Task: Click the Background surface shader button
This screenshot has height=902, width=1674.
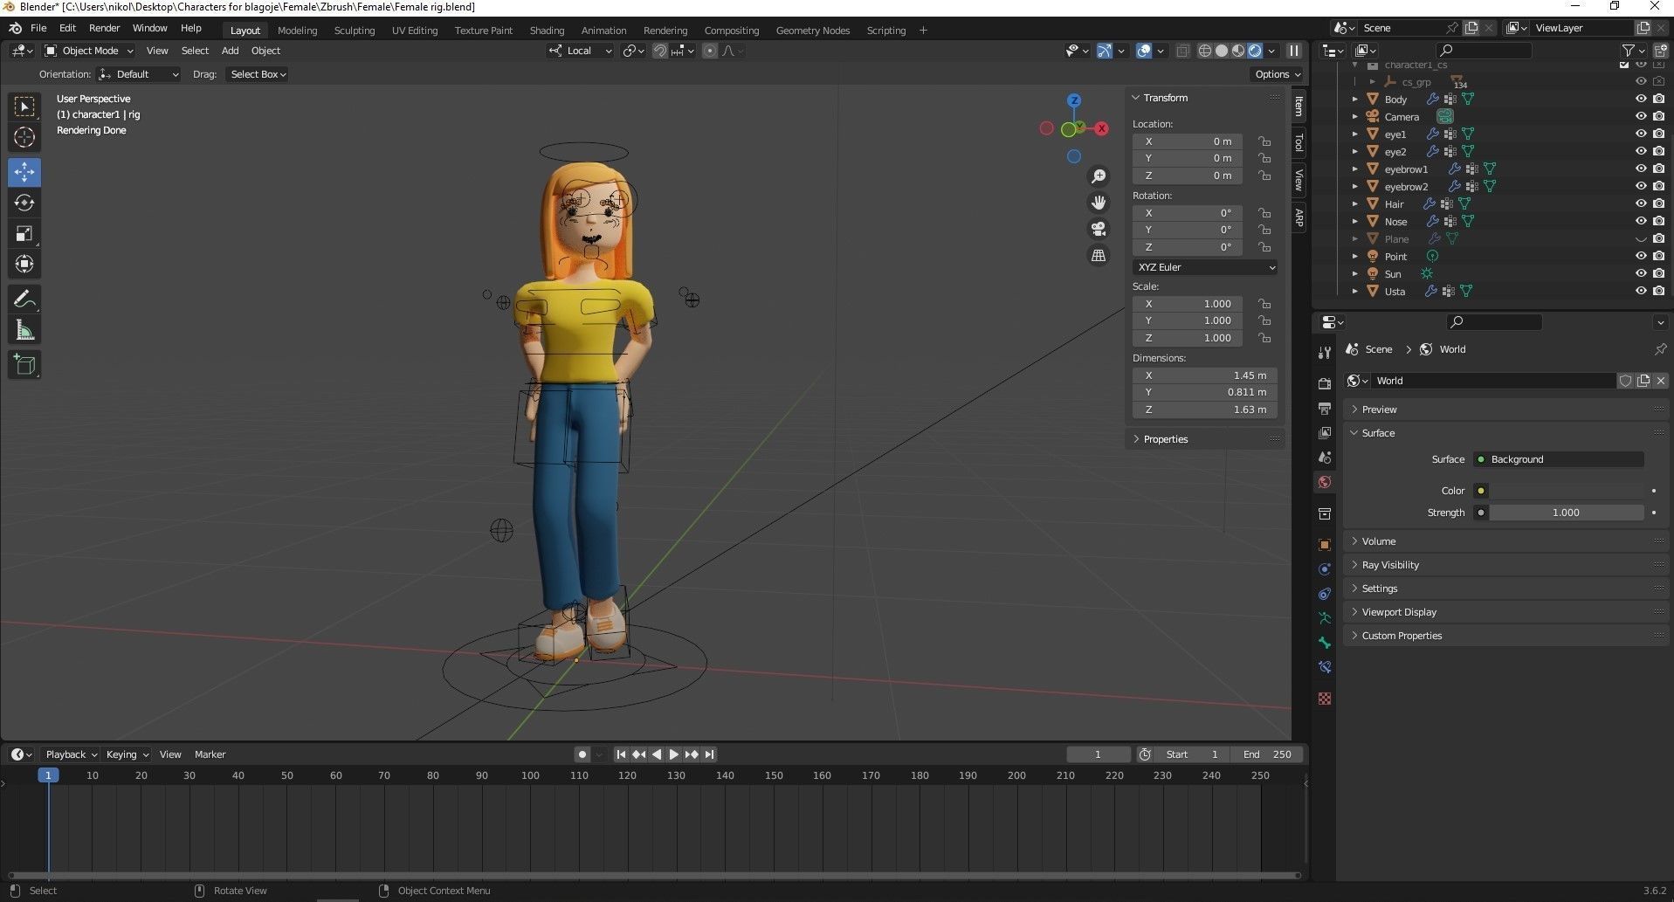Action: (1559, 459)
